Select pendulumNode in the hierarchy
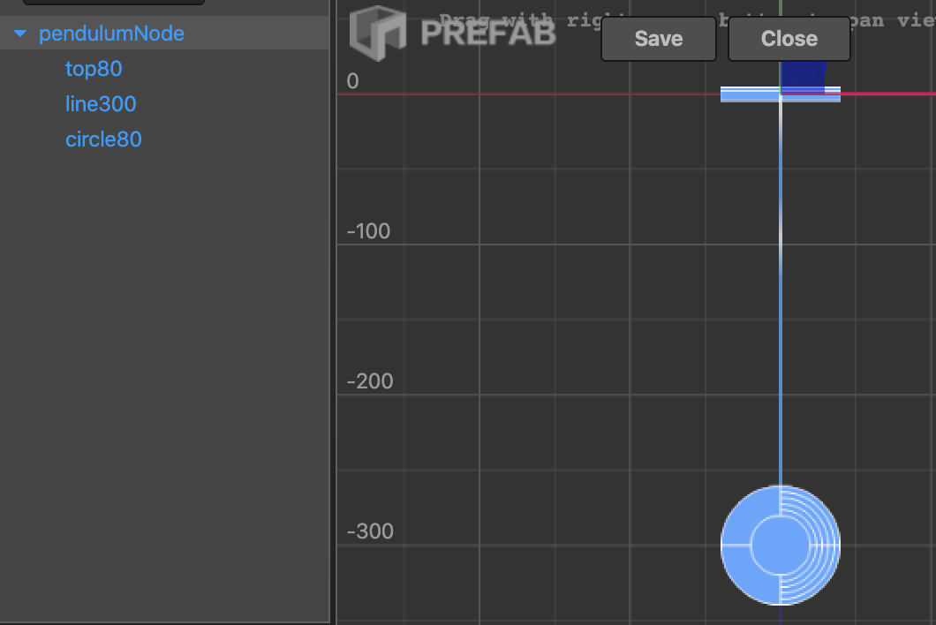 pyautogui.click(x=111, y=34)
